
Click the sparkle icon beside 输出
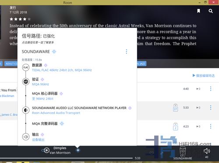(42, 135)
